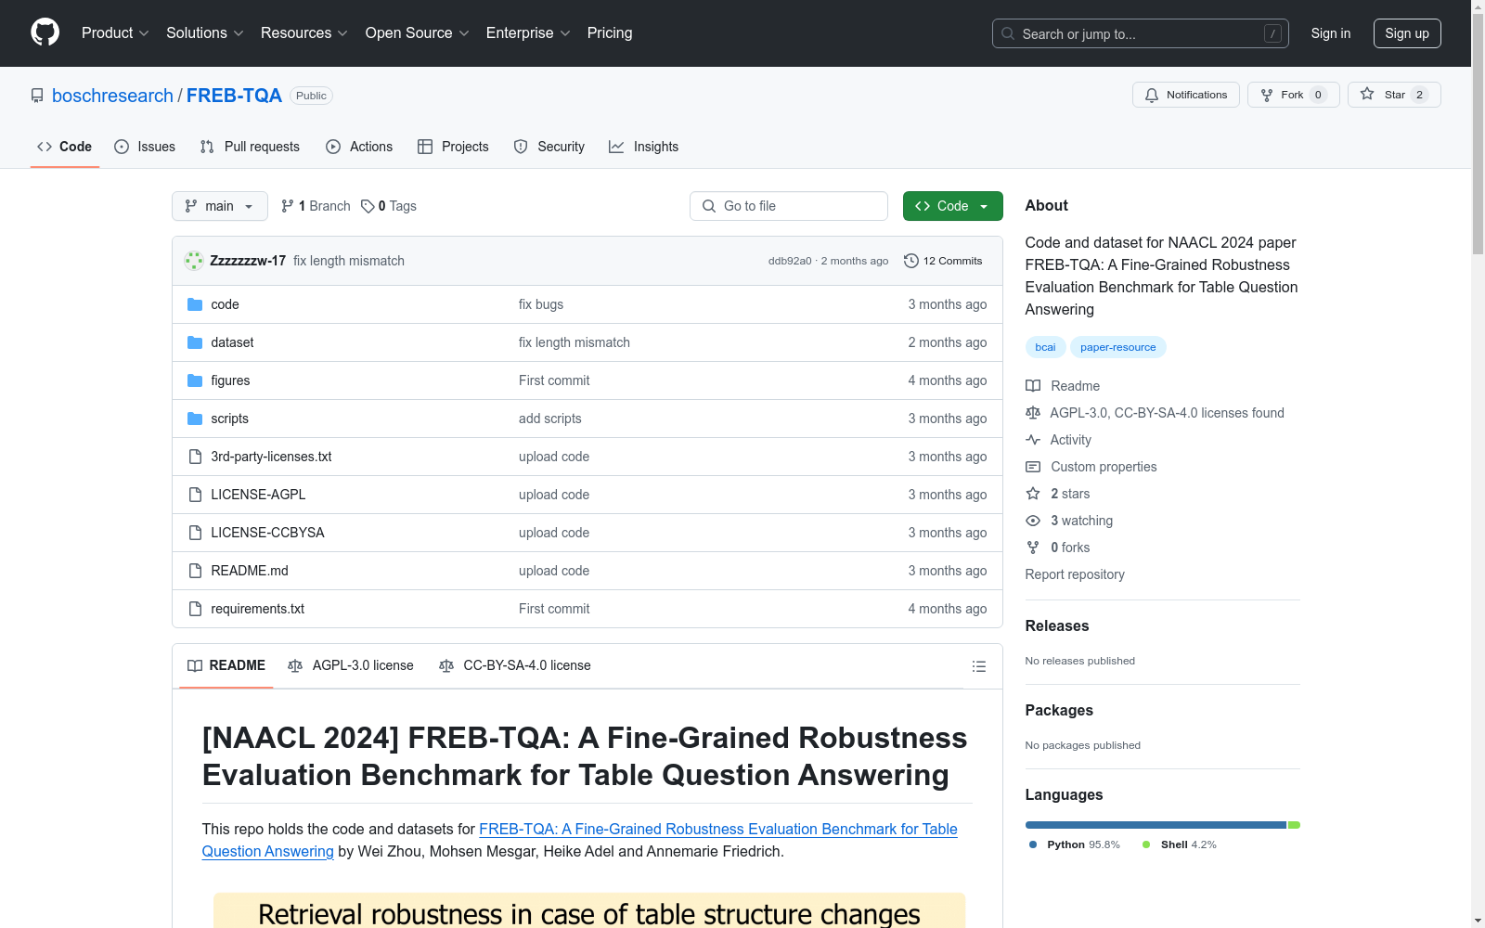Open the Security tab
Image resolution: width=1485 pixels, height=928 pixels.
(x=549, y=147)
